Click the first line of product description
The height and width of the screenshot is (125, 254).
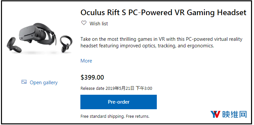point(161,39)
